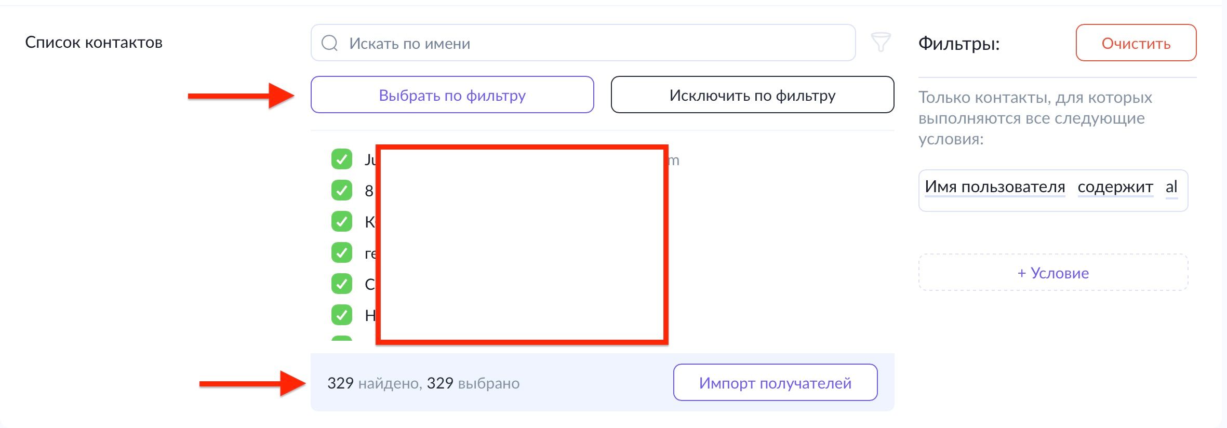Click the '329 найдено, 329 выбрано' status text
Screen dimensions: 1227x428
click(423, 383)
